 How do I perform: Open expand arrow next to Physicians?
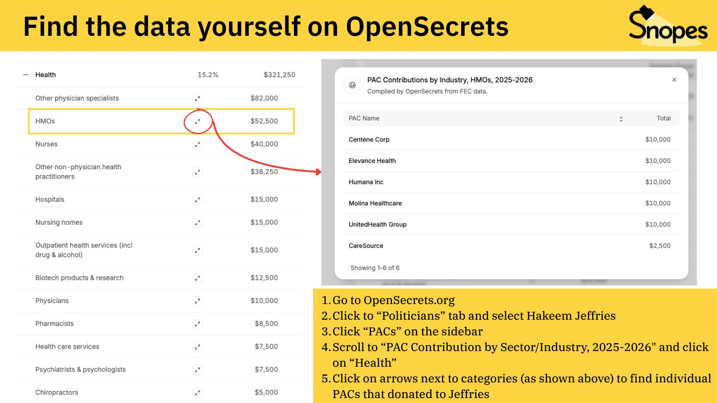tap(197, 301)
